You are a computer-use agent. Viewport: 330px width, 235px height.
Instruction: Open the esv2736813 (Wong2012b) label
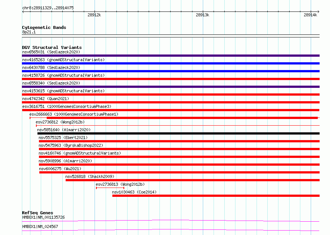[x=120, y=184]
